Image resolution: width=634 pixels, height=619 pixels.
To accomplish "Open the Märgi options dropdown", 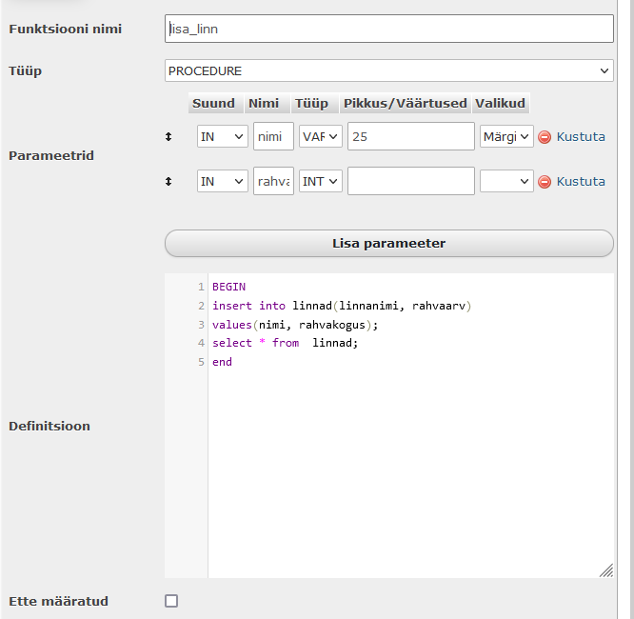I will [x=506, y=136].
